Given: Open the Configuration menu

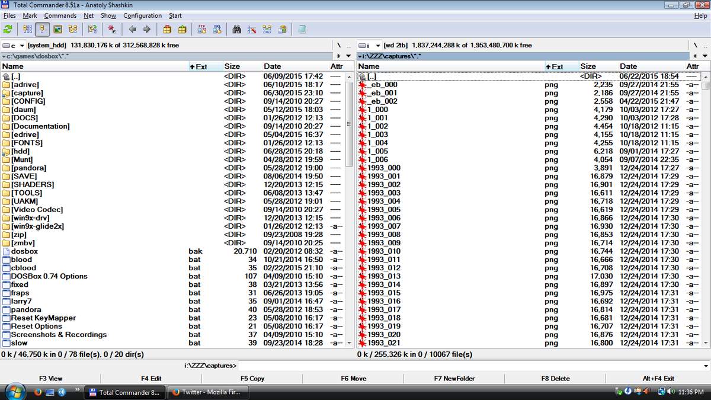Looking at the screenshot, I should click(143, 15).
